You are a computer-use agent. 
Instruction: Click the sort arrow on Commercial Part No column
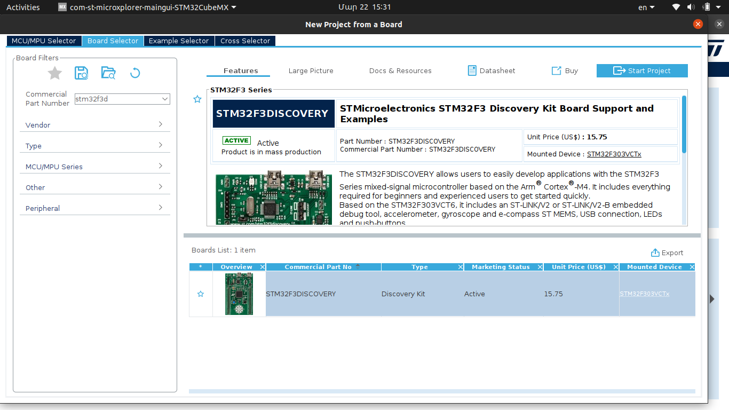coord(358,265)
